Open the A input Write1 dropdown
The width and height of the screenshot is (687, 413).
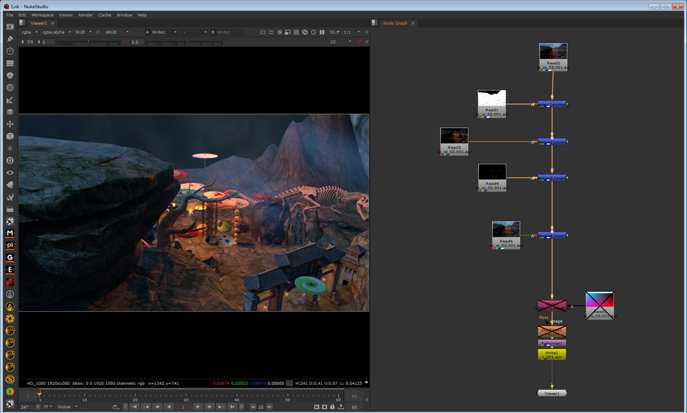click(164, 32)
